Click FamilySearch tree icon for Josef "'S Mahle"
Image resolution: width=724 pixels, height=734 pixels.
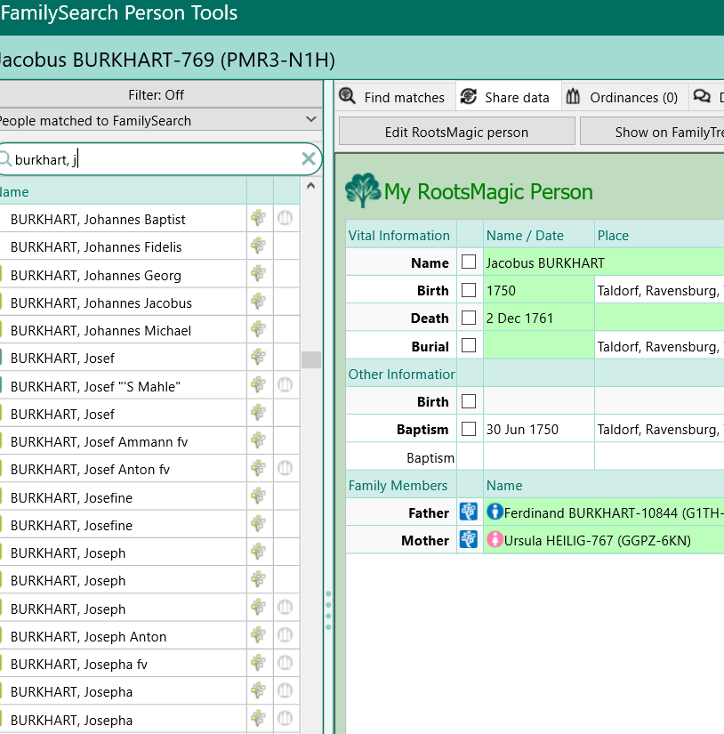[x=258, y=384]
